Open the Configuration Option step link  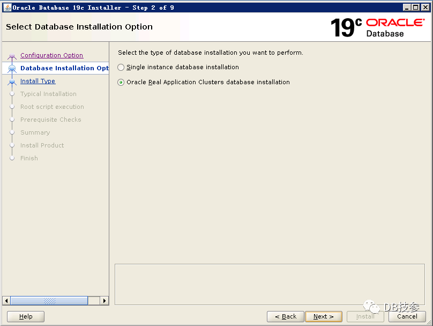51,55
